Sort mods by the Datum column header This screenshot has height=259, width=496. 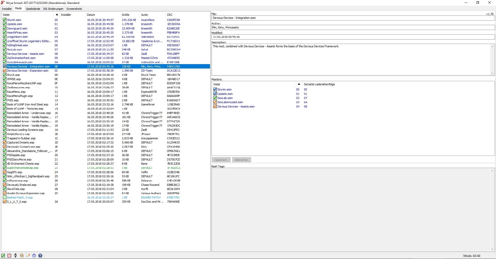pyautogui.click(x=103, y=15)
